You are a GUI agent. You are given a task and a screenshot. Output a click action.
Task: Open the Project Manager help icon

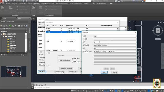(x=27, y=26)
